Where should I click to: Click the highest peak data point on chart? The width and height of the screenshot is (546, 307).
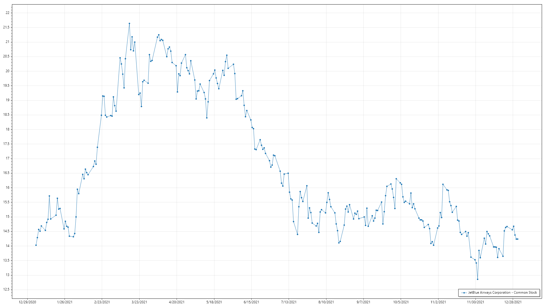[x=129, y=24]
